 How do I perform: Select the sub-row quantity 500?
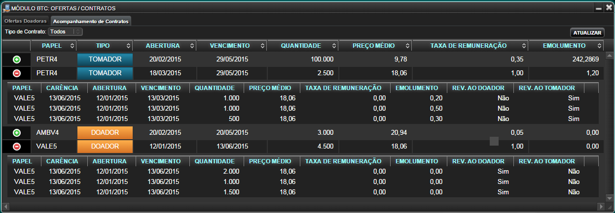pos(234,119)
